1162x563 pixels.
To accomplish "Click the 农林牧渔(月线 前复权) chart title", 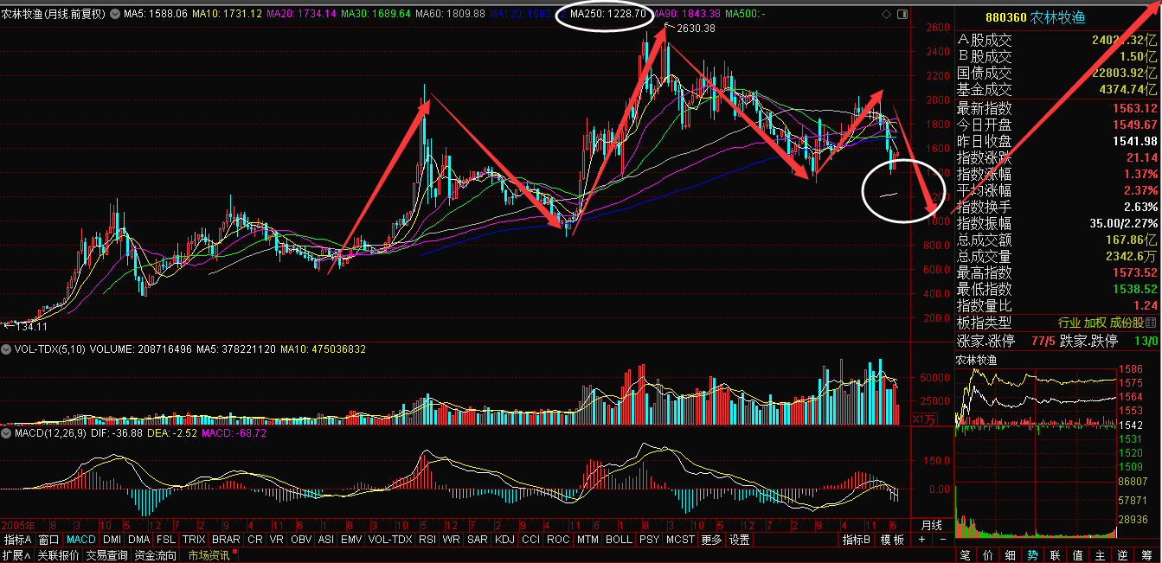I will coord(55,14).
